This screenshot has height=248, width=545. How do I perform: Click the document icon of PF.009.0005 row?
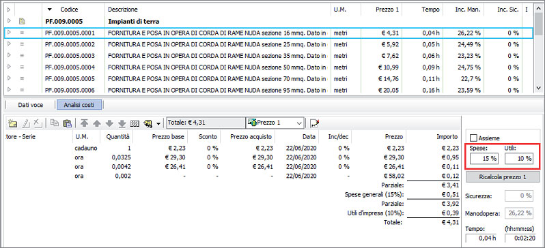tap(22, 22)
